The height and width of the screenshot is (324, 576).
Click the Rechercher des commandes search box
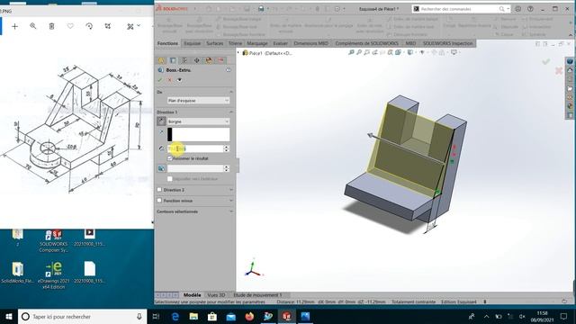(461, 9)
